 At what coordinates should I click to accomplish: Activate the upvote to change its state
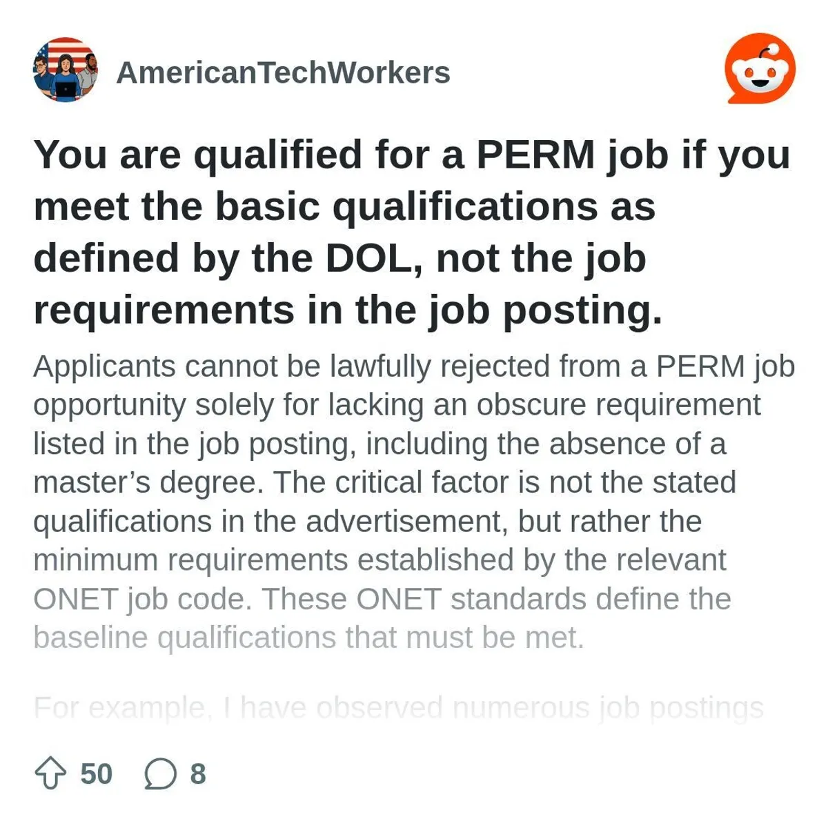(x=51, y=773)
